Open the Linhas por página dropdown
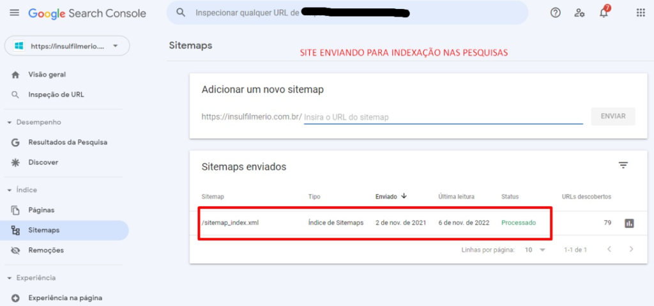 click(x=535, y=250)
